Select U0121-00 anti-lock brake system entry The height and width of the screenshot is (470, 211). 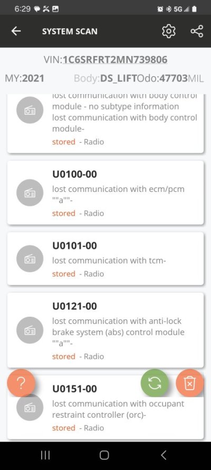[105, 330]
